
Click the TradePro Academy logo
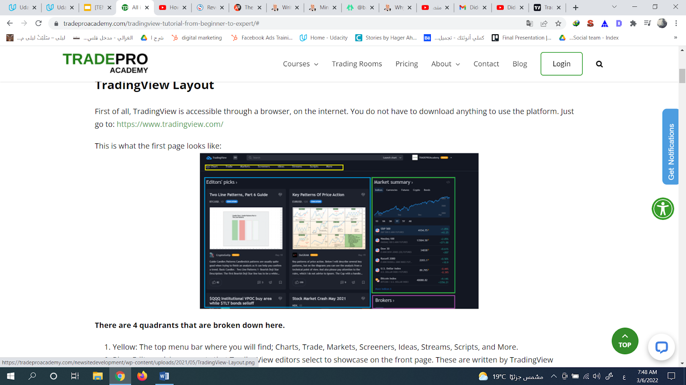pos(105,63)
